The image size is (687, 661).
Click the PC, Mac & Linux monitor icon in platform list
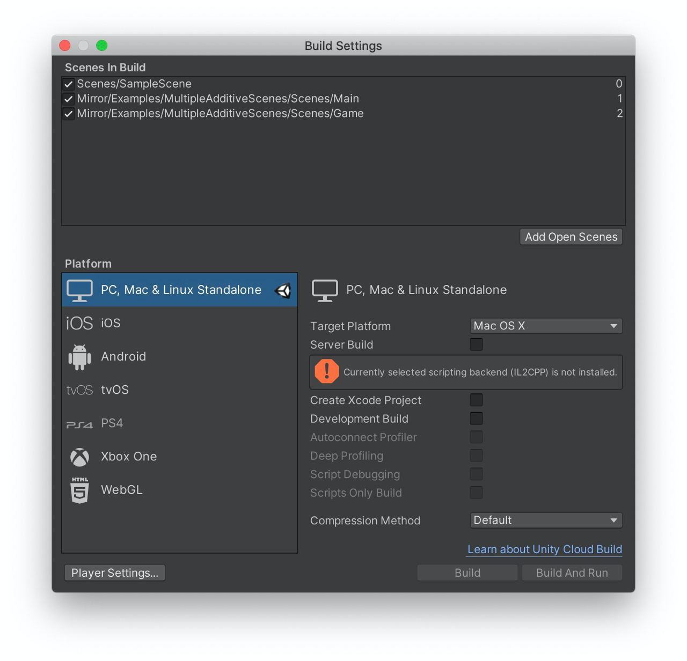point(79,290)
